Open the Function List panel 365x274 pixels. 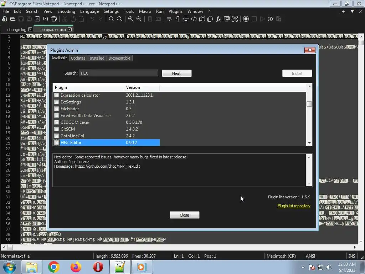click(219, 19)
